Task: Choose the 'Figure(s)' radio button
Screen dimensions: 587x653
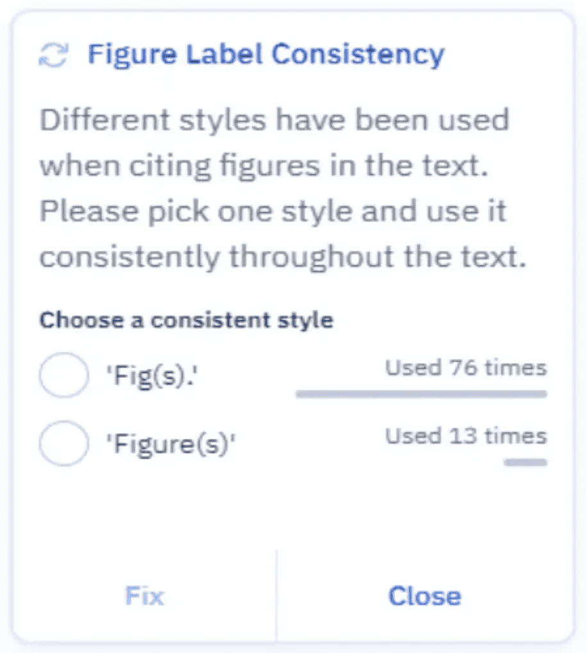Action: coord(64,443)
